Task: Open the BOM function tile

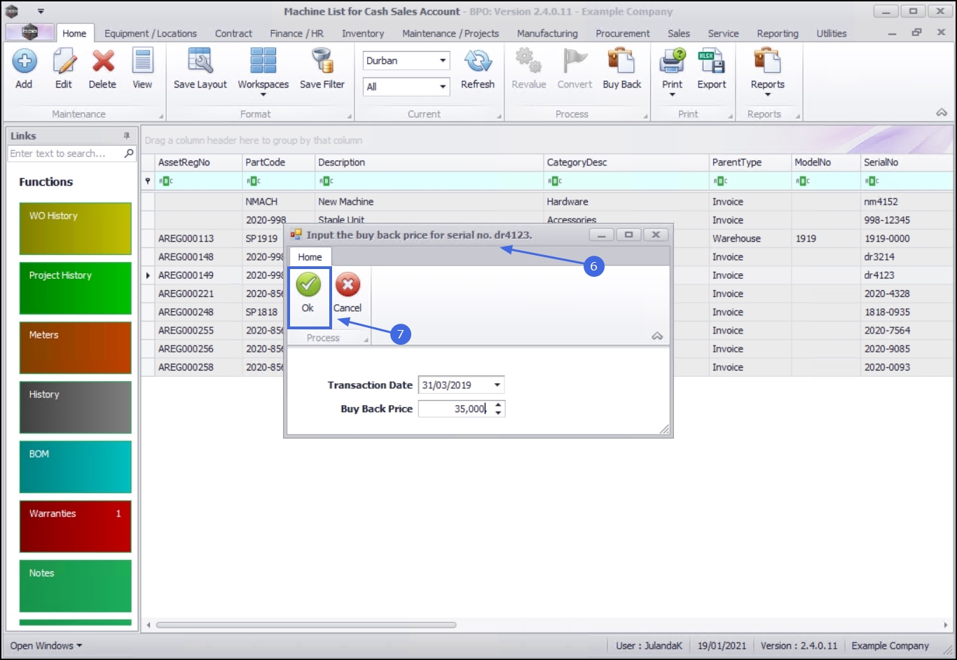Action: (x=76, y=467)
